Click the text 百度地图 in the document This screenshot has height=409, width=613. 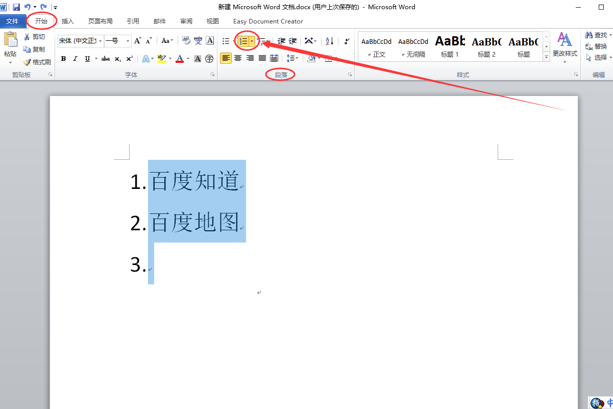tap(195, 223)
